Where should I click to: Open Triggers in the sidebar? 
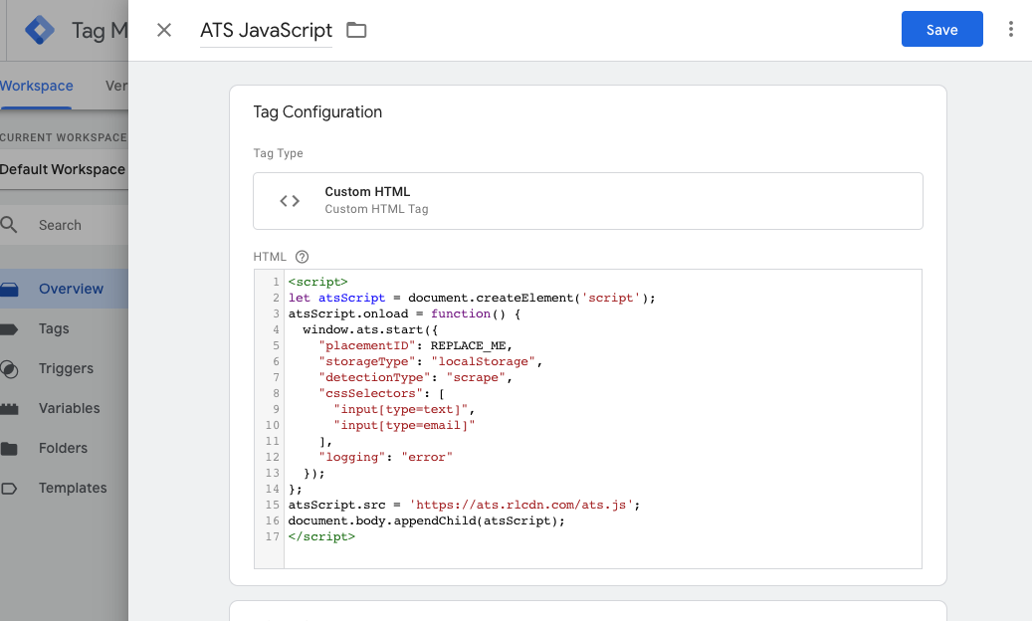coord(64,368)
